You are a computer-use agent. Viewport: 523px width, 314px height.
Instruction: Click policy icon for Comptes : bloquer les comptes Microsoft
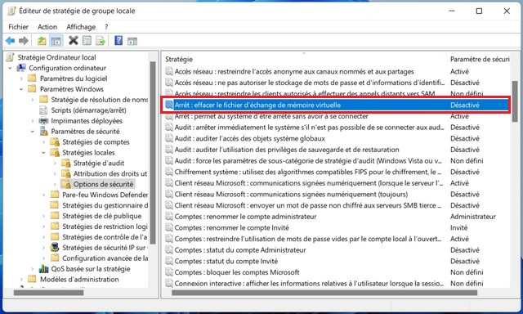click(169, 272)
